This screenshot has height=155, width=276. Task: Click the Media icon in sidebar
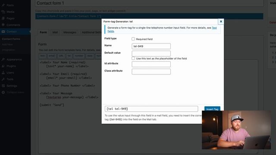[x=3, y=12]
